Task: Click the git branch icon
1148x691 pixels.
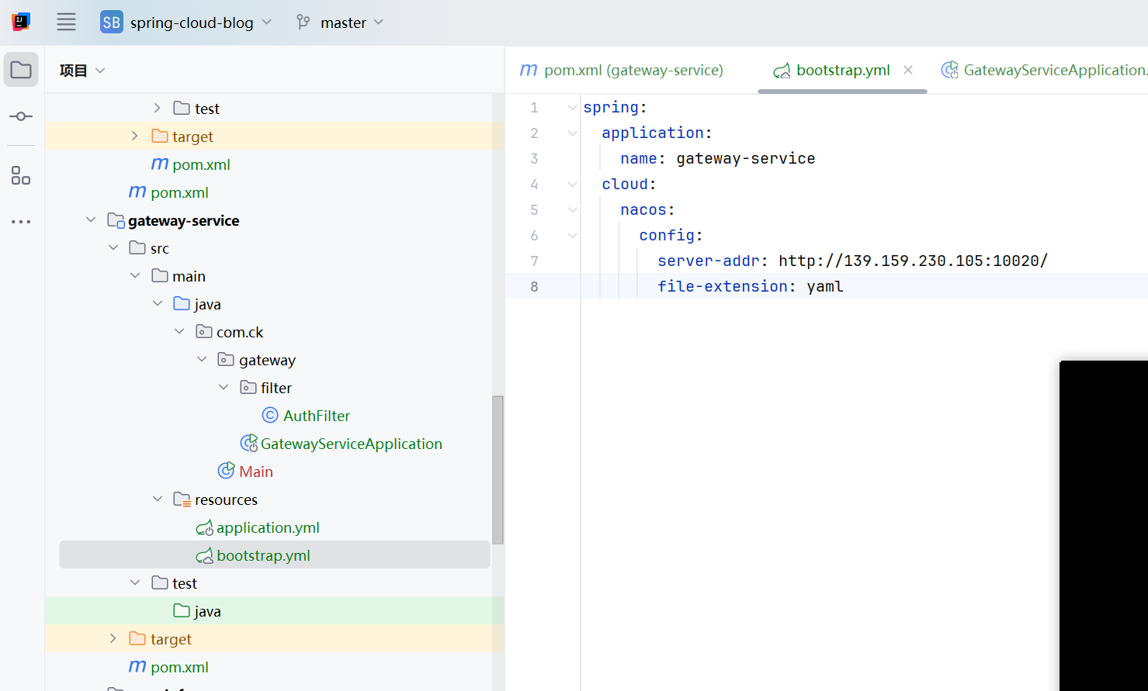Action: [303, 22]
